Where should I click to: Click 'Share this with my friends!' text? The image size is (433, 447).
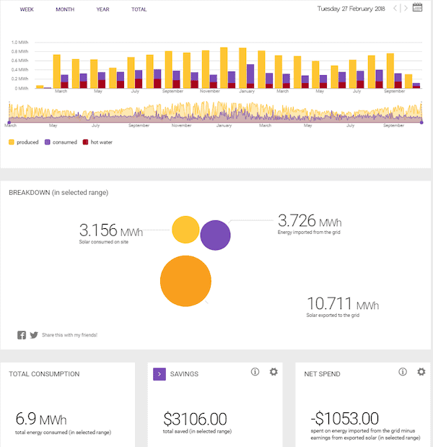(x=69, y=335)
